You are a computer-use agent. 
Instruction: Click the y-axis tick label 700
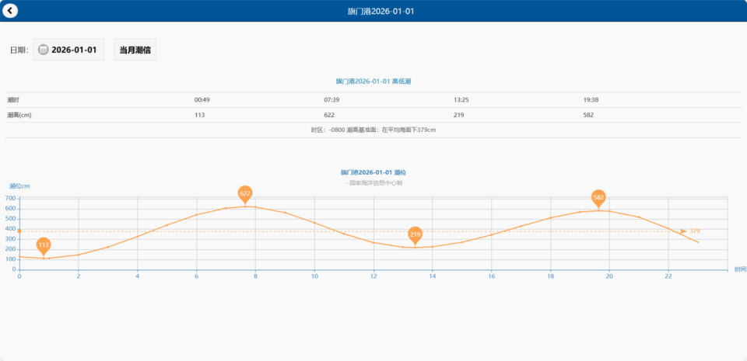click(x=10, y=198)
